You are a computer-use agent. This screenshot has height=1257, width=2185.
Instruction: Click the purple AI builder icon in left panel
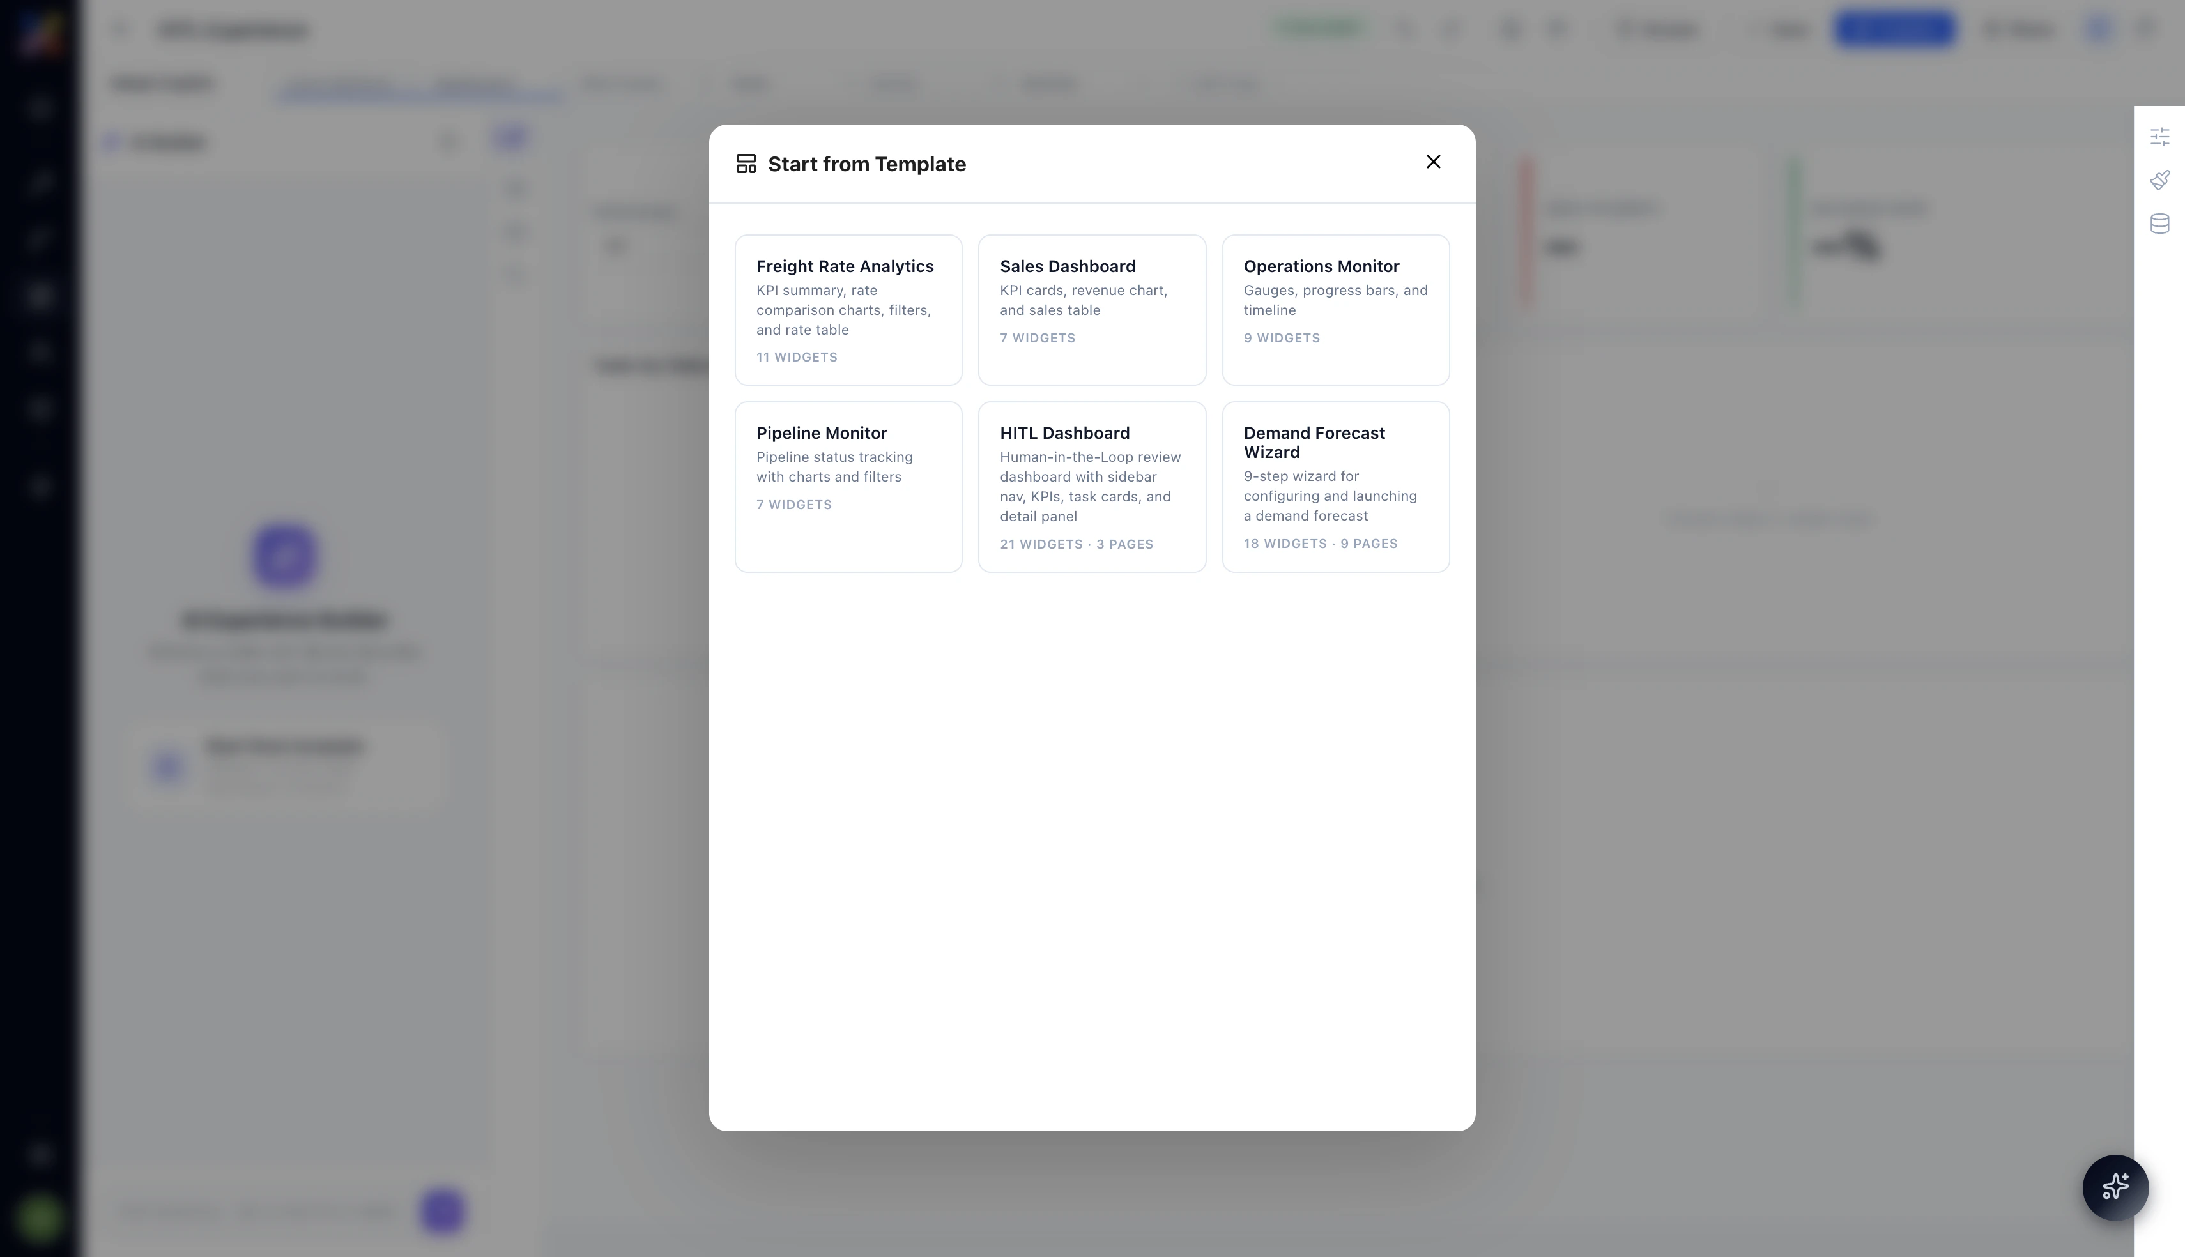tap(285, 556)
